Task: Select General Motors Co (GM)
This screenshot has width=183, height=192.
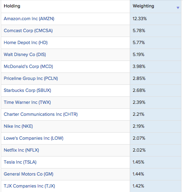Action: [28, 174]
